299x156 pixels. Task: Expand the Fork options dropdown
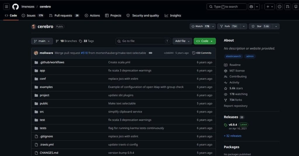pyautogui.click(x=244, y=26)
